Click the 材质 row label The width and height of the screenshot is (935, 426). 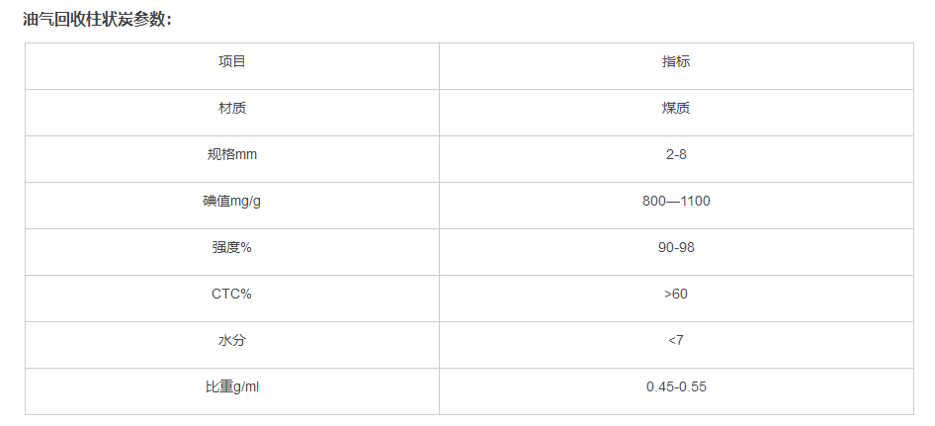pyautogui.click(x=232, y=108)
